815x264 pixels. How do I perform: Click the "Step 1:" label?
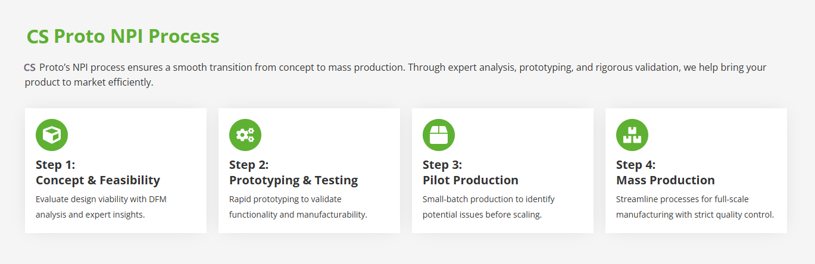[55, 165]
